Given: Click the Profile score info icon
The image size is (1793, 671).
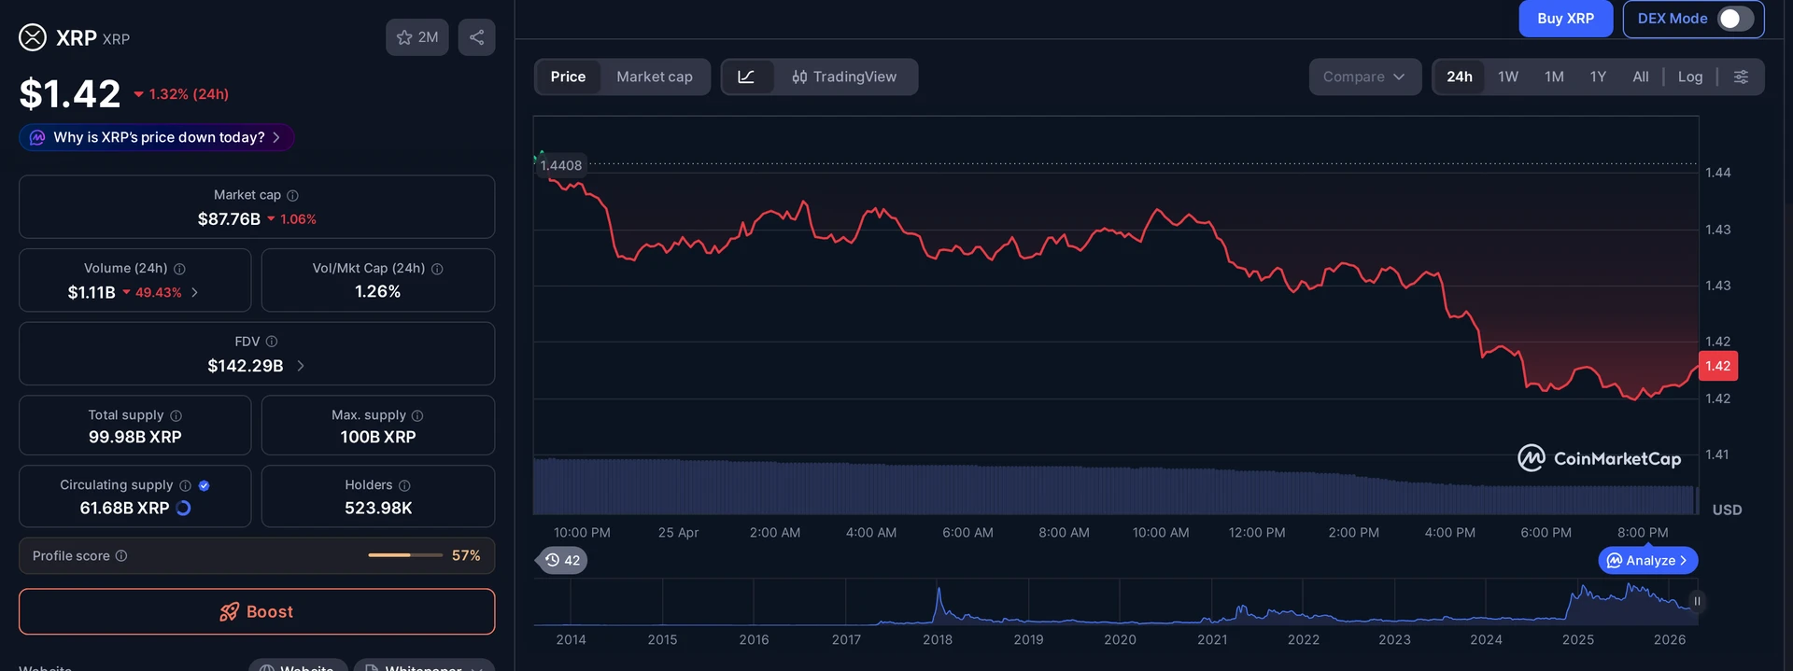Looking at the screenshot, I should [121, 556].
